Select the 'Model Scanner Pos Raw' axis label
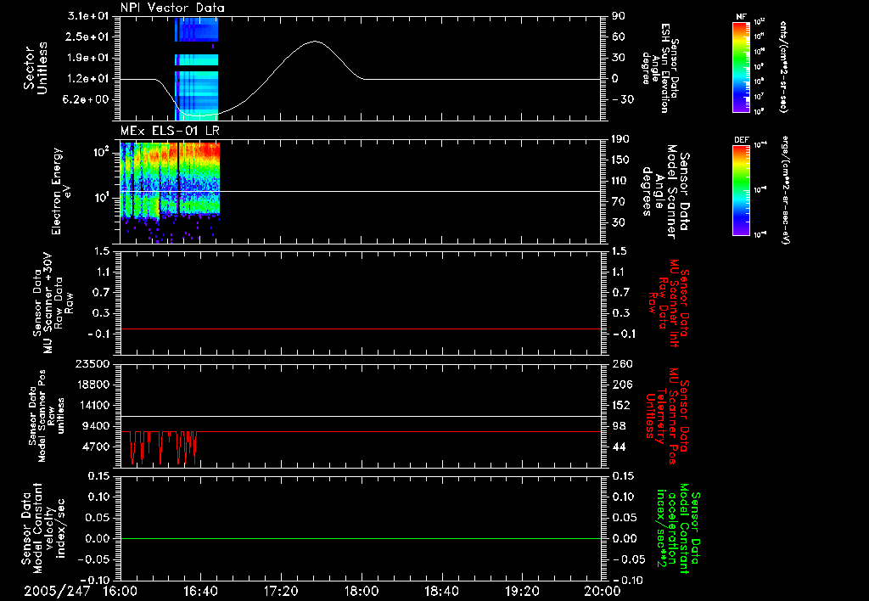This screenshot has height=601, width=869. (46, 416)
